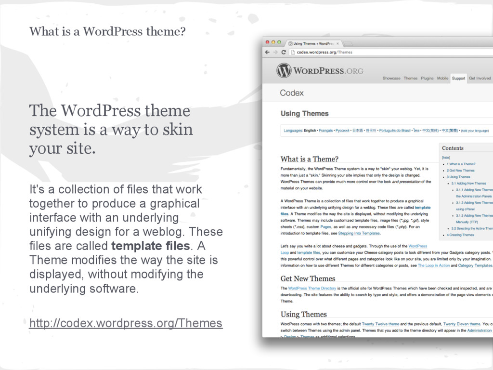The width and height of the screenshot is (493, 370).
Task: Jump to 4 Creating Themes
Action: tap(460, 235)
